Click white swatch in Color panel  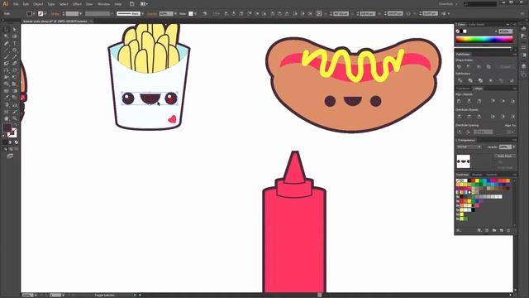465,31
